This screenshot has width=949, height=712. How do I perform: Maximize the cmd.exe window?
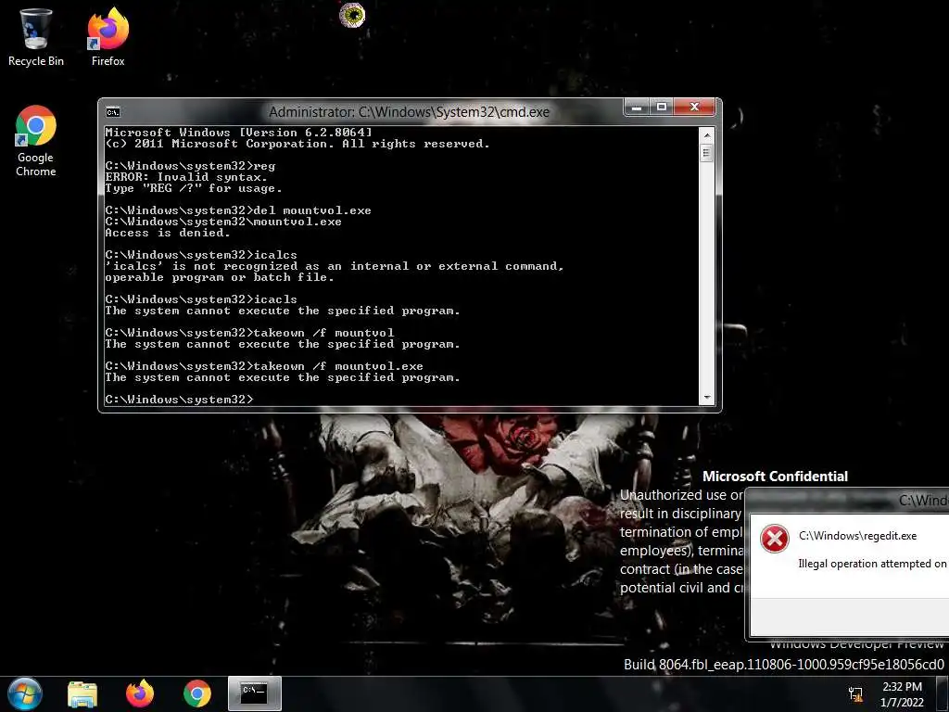point(662,108)
